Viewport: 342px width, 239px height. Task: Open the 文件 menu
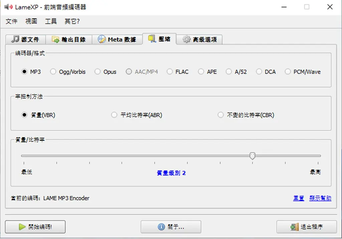pos(12,21)
